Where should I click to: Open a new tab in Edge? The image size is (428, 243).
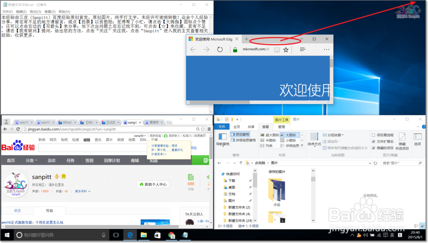247,39
